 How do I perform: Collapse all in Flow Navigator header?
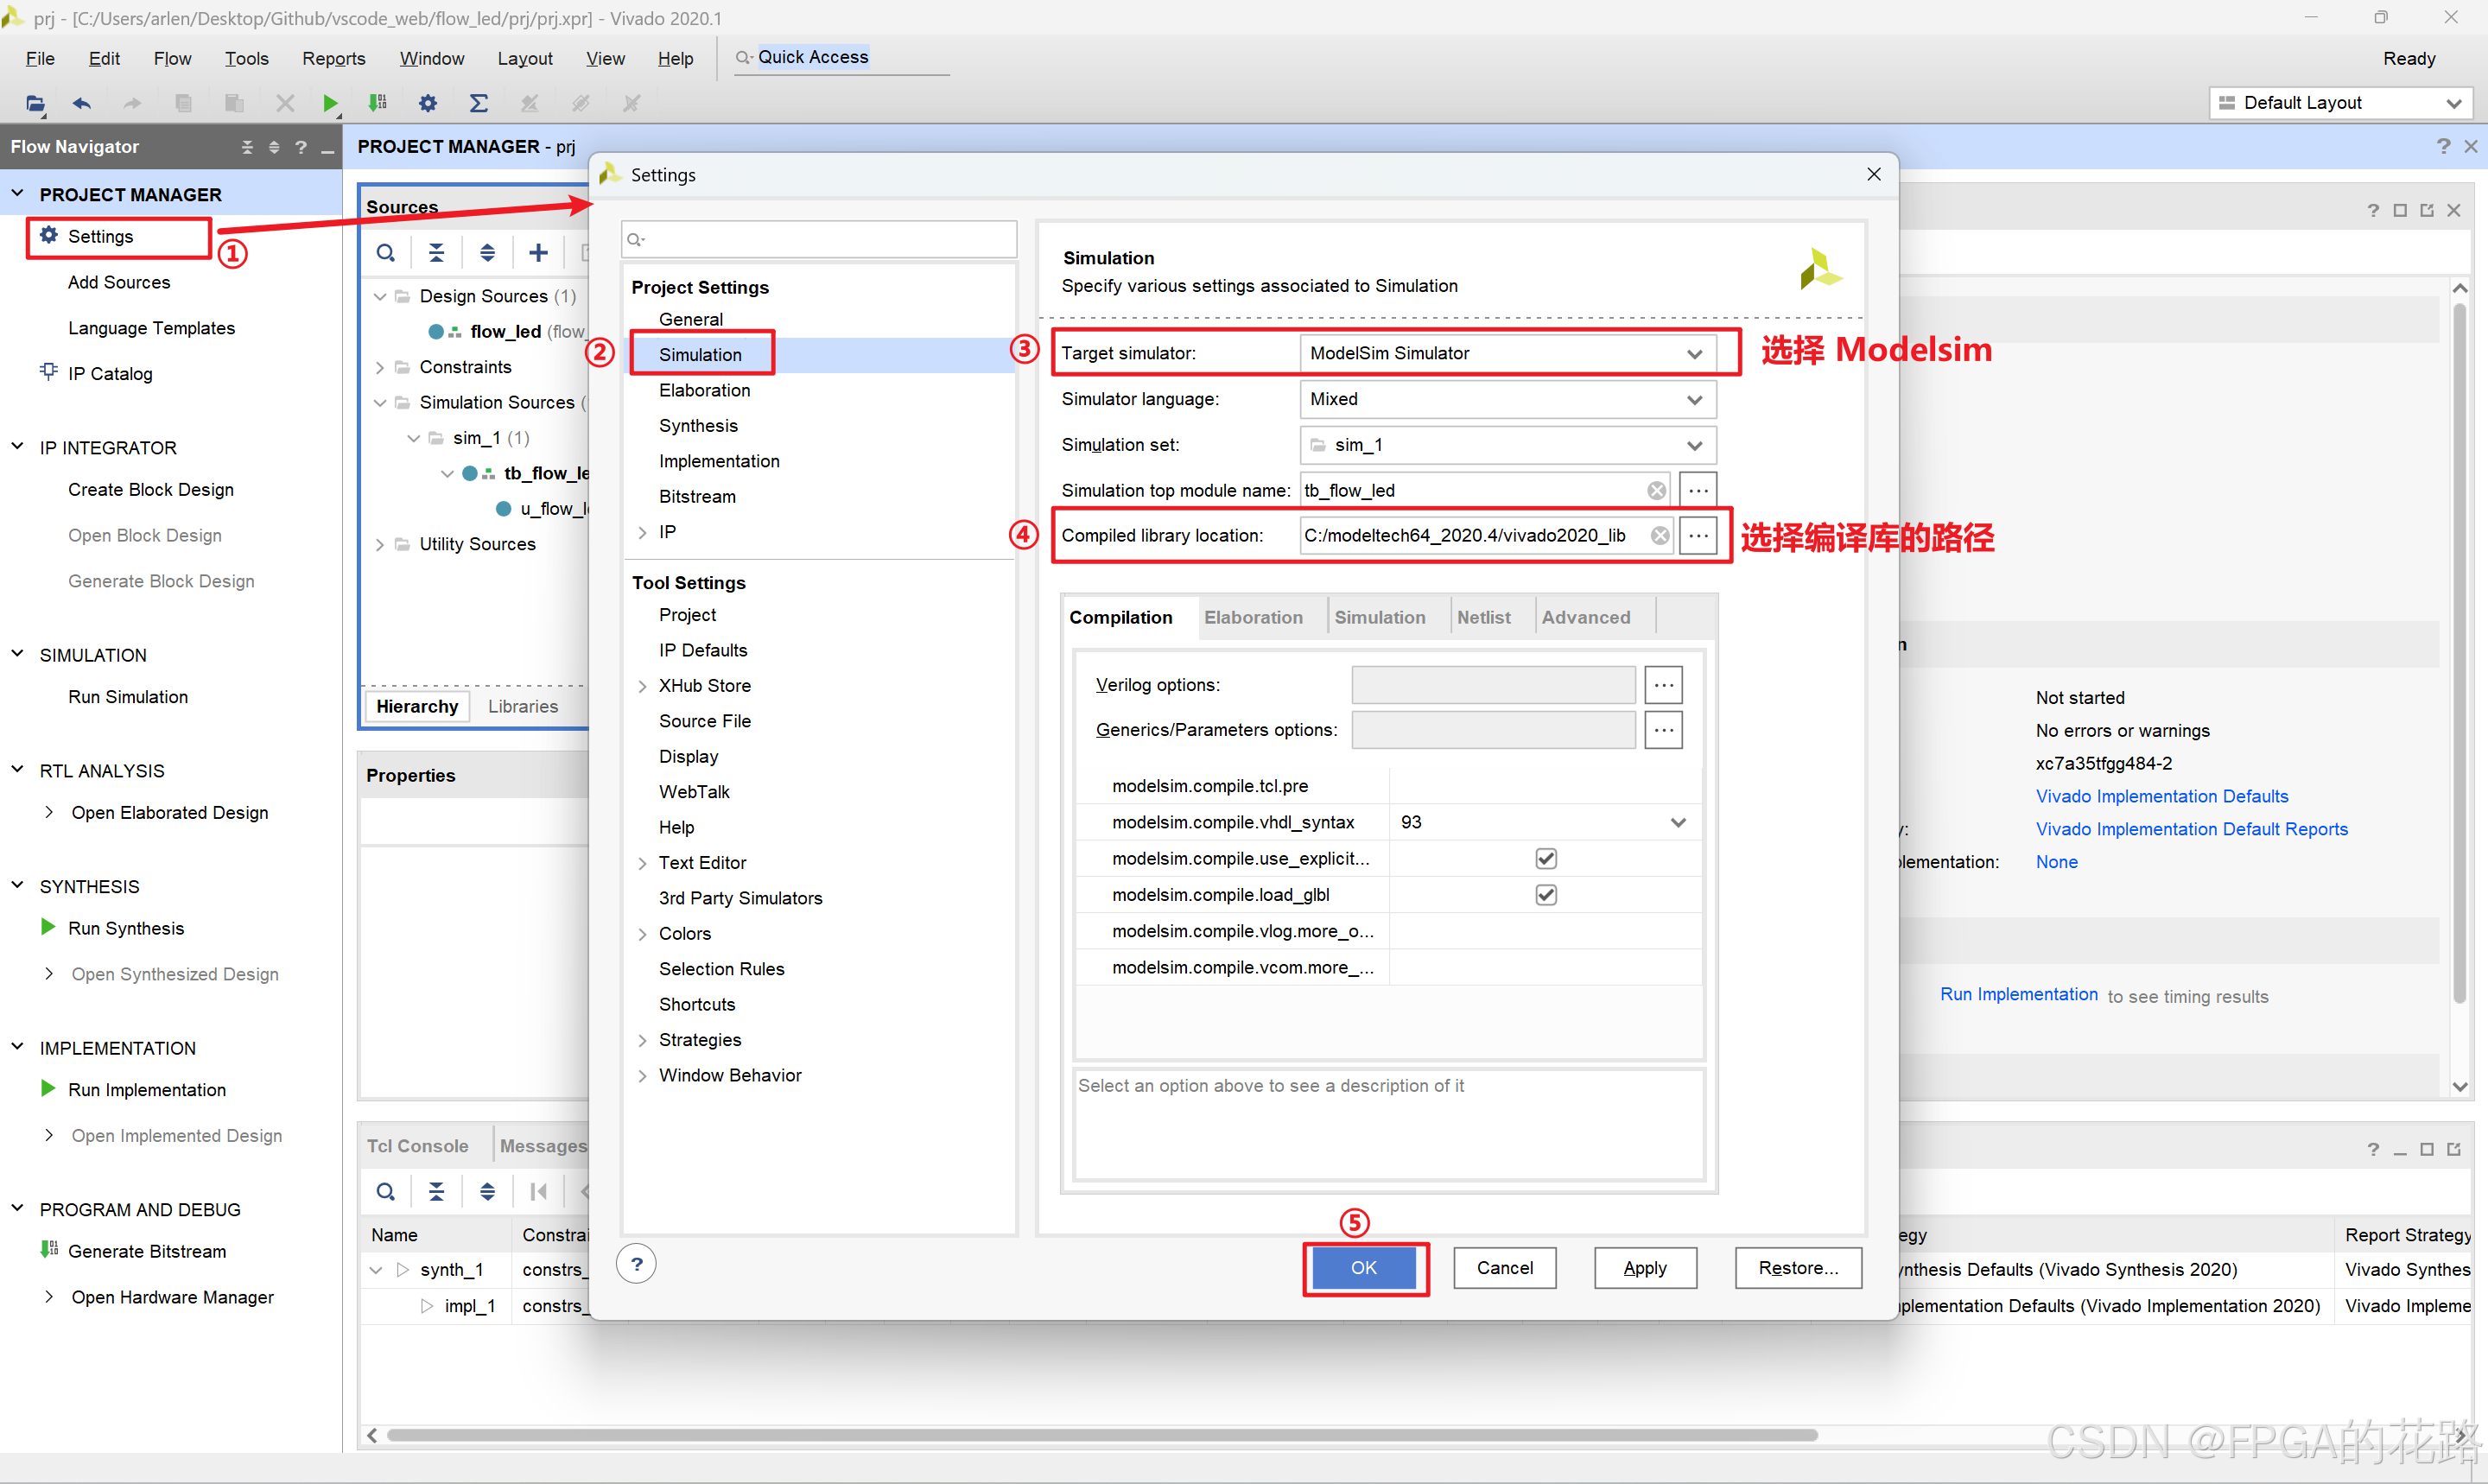click(247, 147)
